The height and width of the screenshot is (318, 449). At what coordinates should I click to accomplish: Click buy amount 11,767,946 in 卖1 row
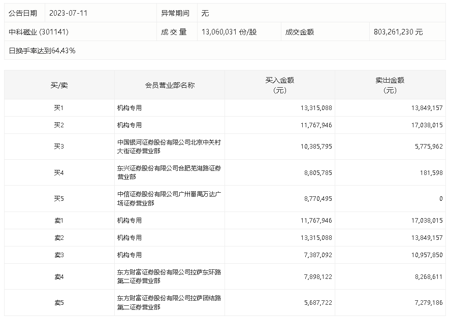(316, 221)
